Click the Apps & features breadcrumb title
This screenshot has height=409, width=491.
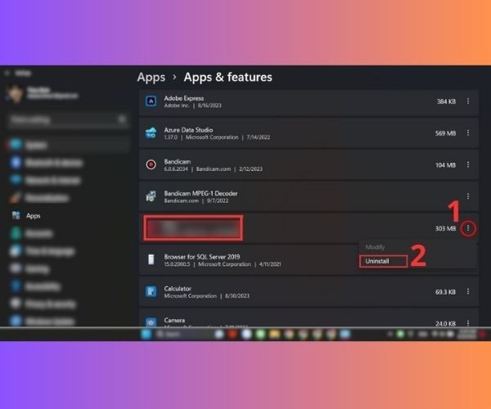(x=228, y=77)
